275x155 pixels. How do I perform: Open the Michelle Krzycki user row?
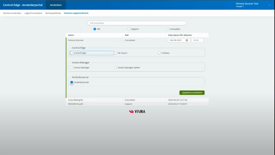pyautogui.click(x=137, y=104)
